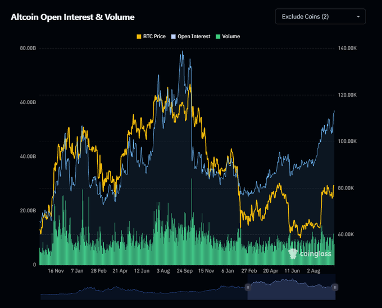Click the 16 Nov date label

click(56, 271)
